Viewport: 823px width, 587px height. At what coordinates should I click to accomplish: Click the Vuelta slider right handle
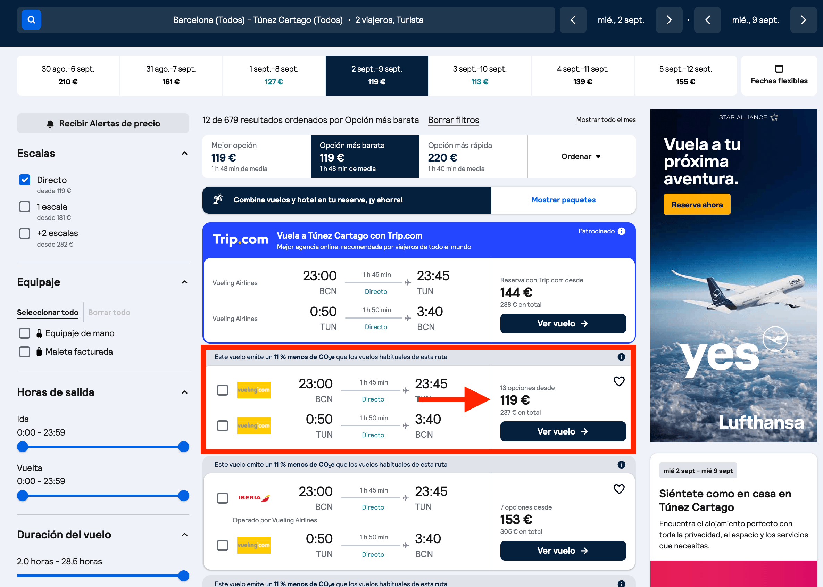184,496
